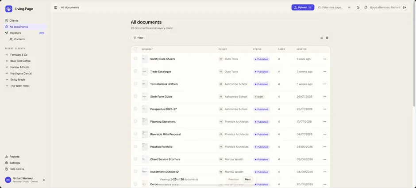The height and width of the screenshot is (188, 416).
Task: Select the Practice Portfolio checkbox
Action: [x=135, y=146]
